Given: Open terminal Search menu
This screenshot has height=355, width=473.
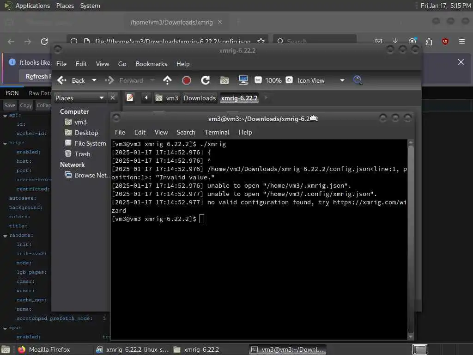Looking at the screenshot, I should (186, 133).
